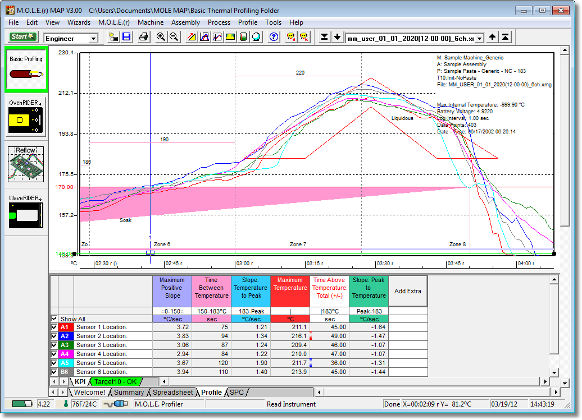Image resolution: width=582 pixels, height=420 pixels.
Task: Uncheck Sensor 2 Location checkbox
Action: click(x=54, y=336)
